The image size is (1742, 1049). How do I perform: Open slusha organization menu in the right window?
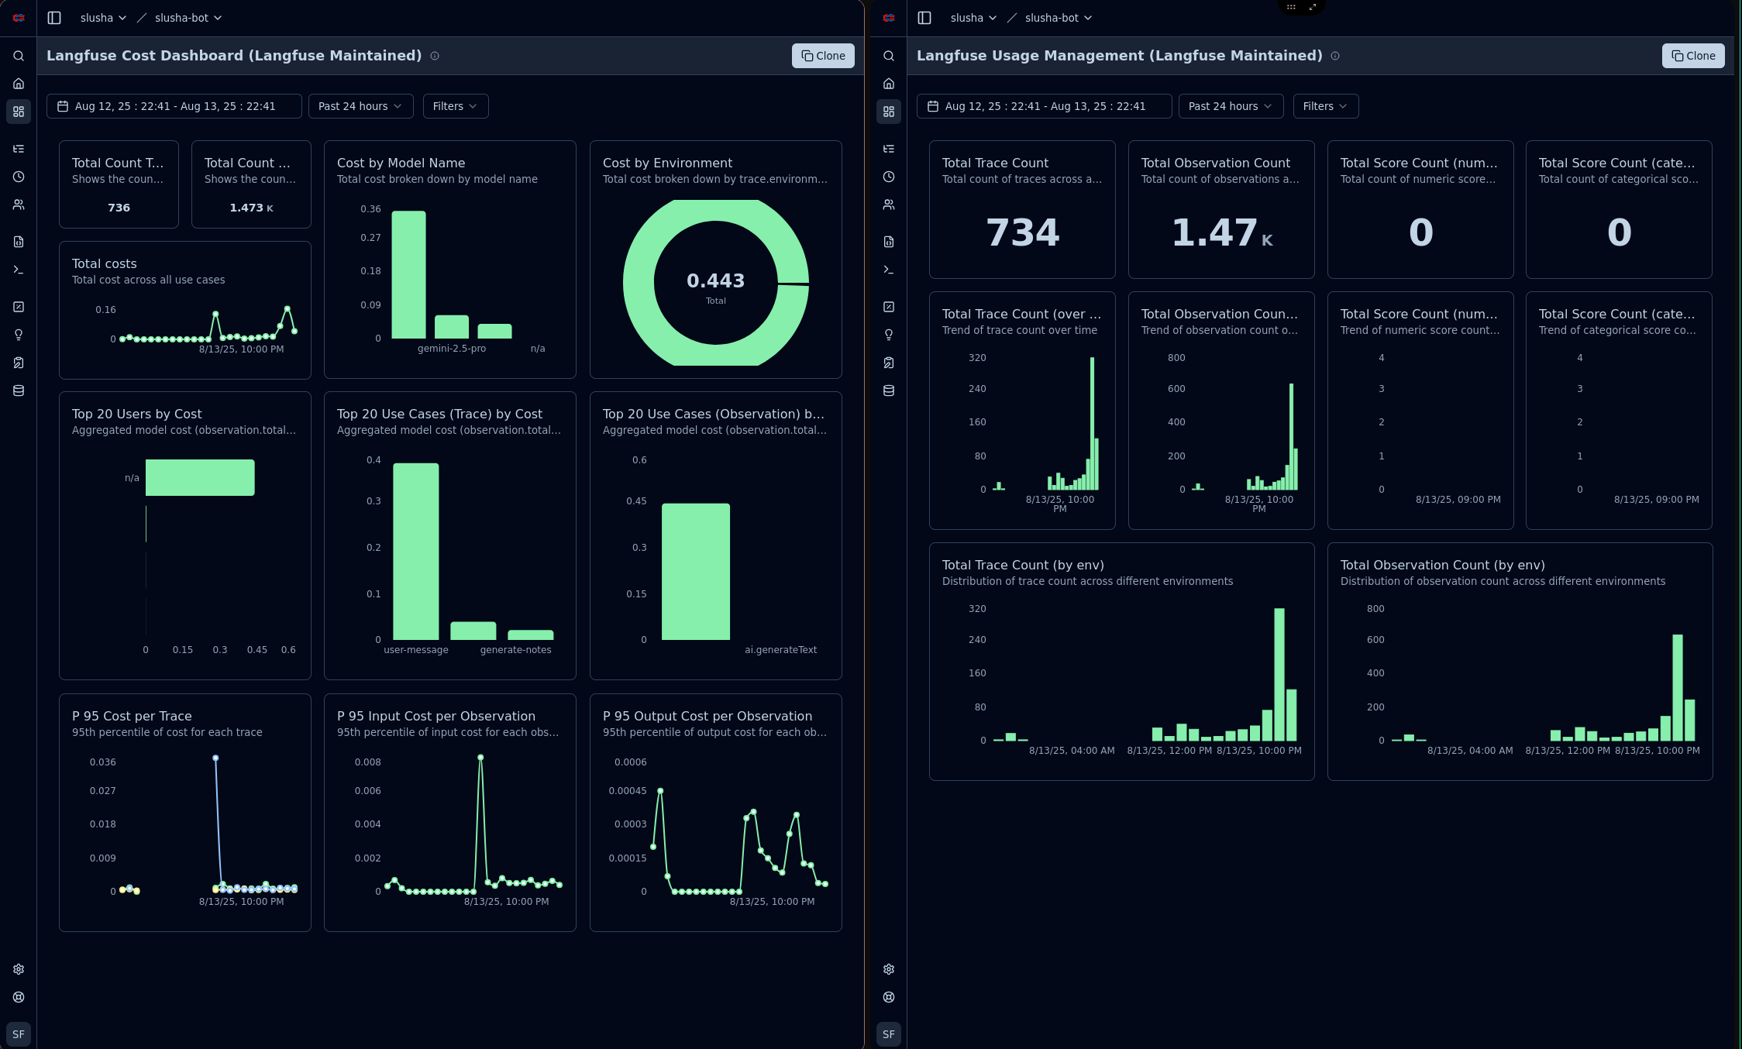973,18
